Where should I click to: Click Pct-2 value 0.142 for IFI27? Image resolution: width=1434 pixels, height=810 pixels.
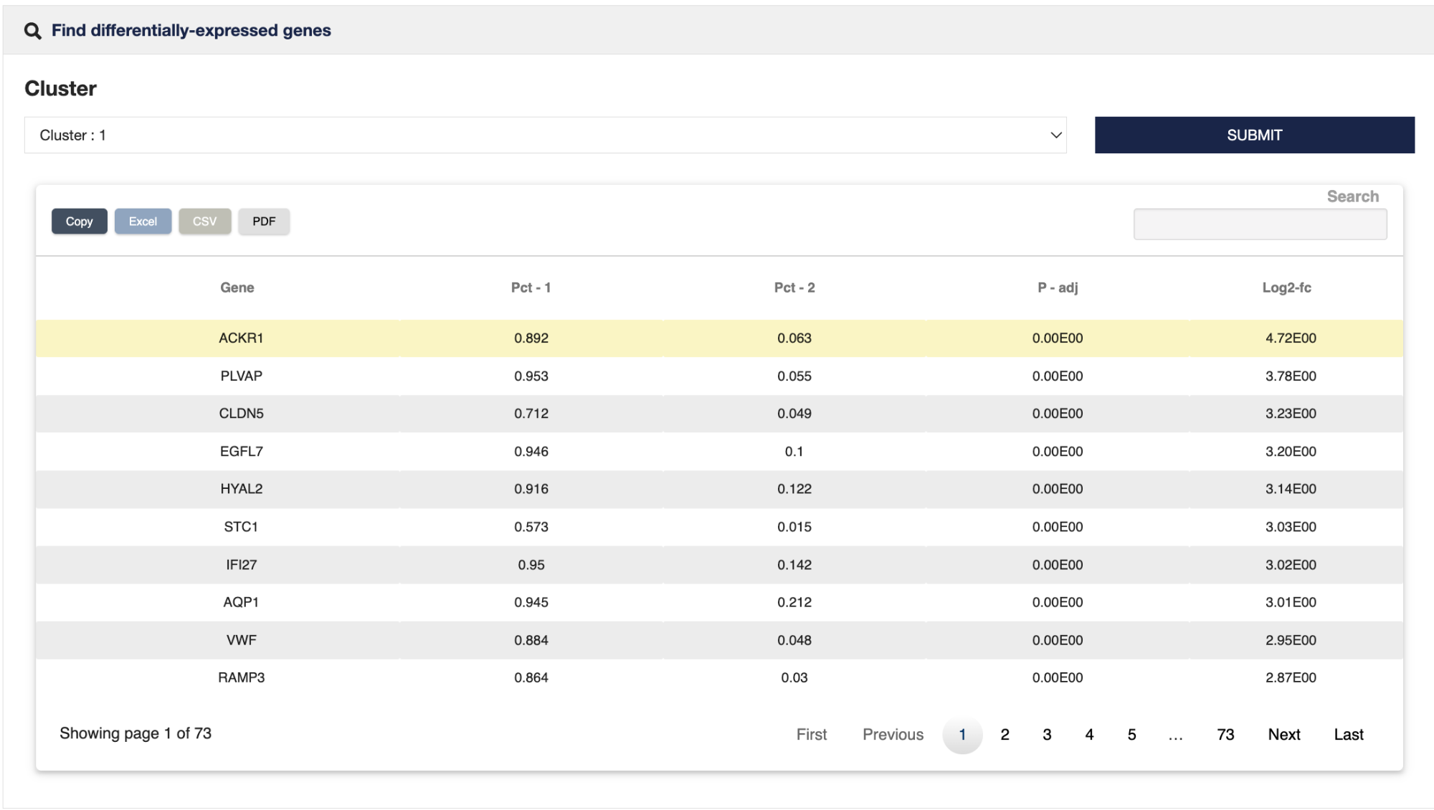pos(794,565)
